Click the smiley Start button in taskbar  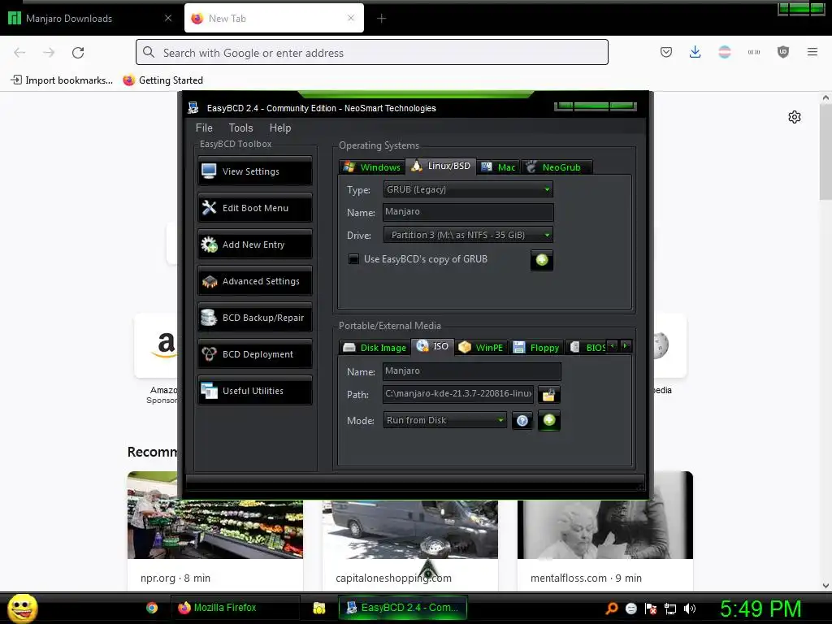tap(22, 608)
